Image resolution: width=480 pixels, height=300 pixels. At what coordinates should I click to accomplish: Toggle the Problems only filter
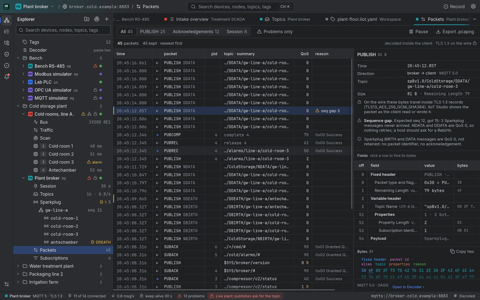[275, 31]
